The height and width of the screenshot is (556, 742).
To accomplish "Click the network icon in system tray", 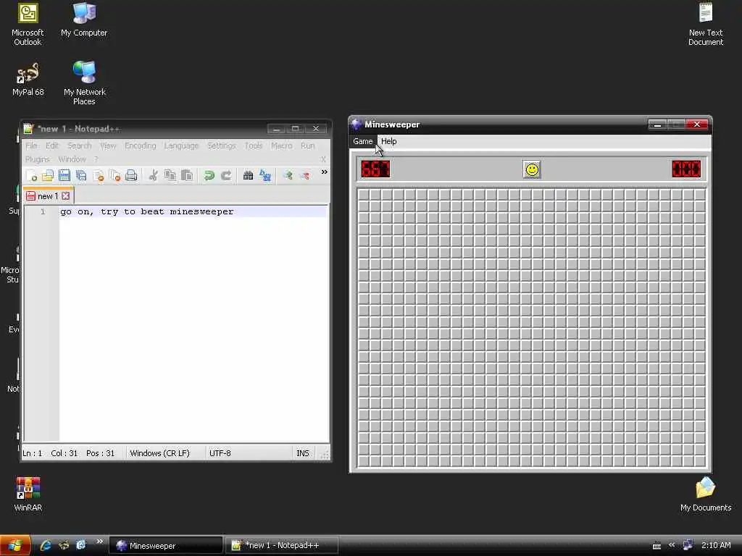I will point(688,545).
